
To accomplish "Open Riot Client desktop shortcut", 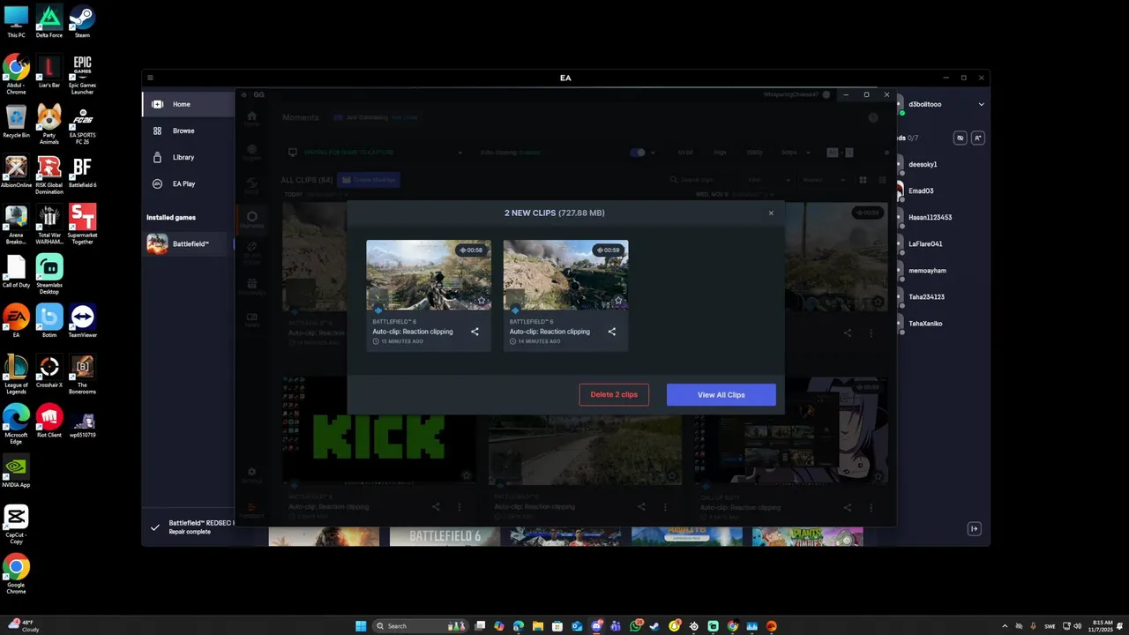I will pyautogui.click(x=49, y=421).
